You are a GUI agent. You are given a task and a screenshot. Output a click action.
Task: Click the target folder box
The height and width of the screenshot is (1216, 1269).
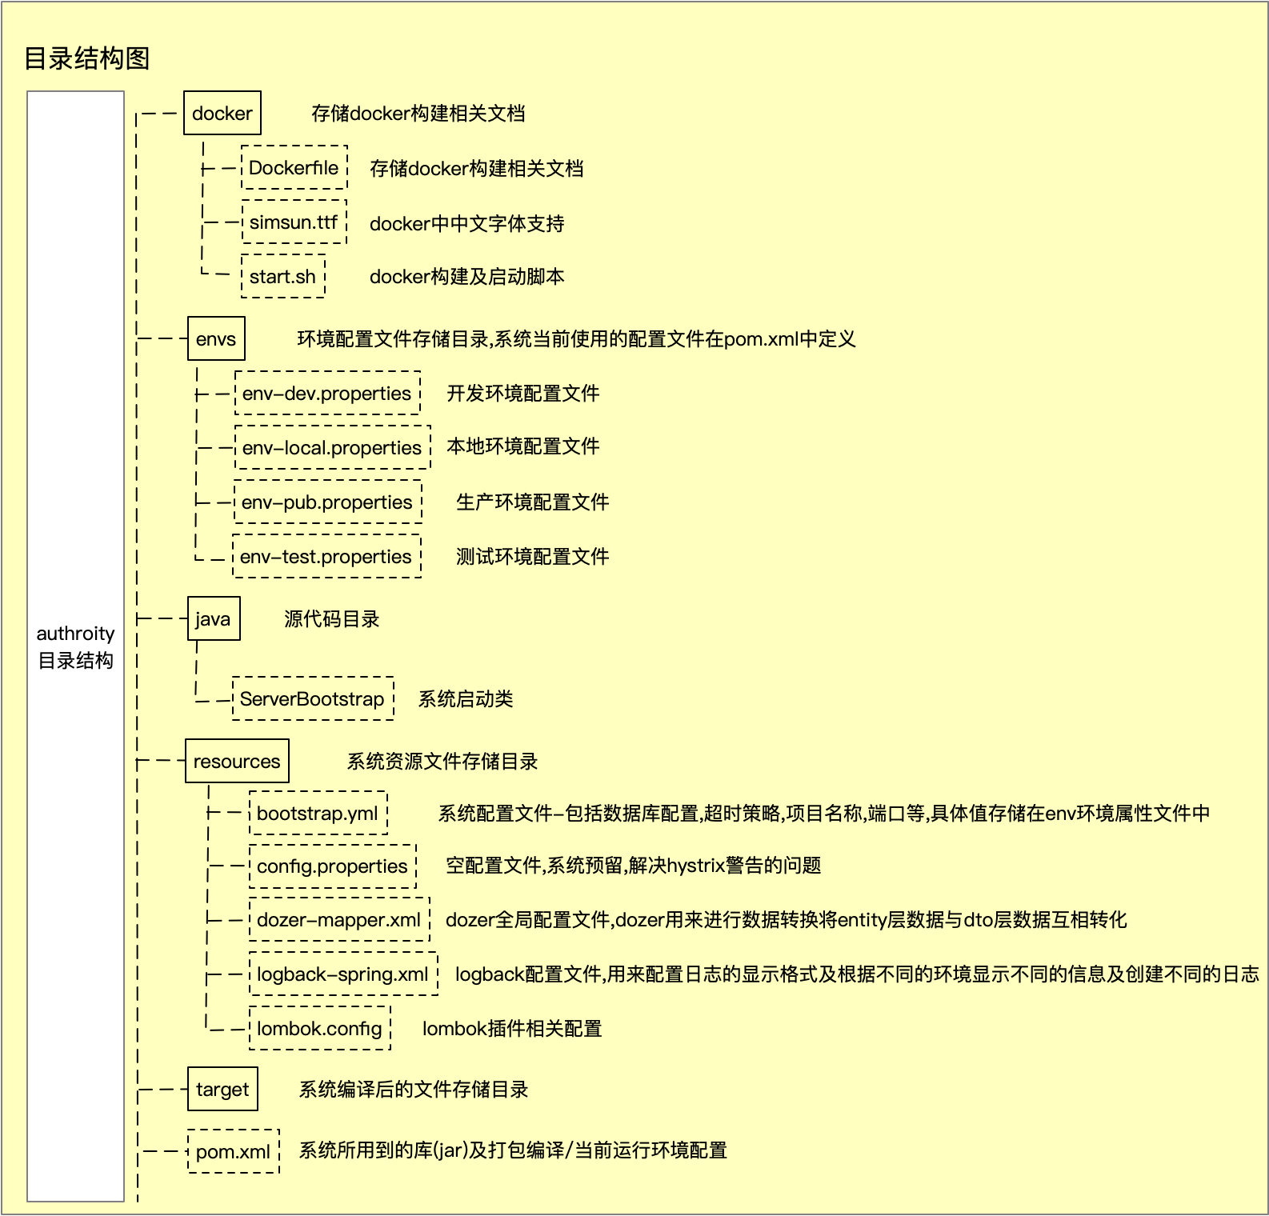pyautogui.click(x=222, y=1089)
